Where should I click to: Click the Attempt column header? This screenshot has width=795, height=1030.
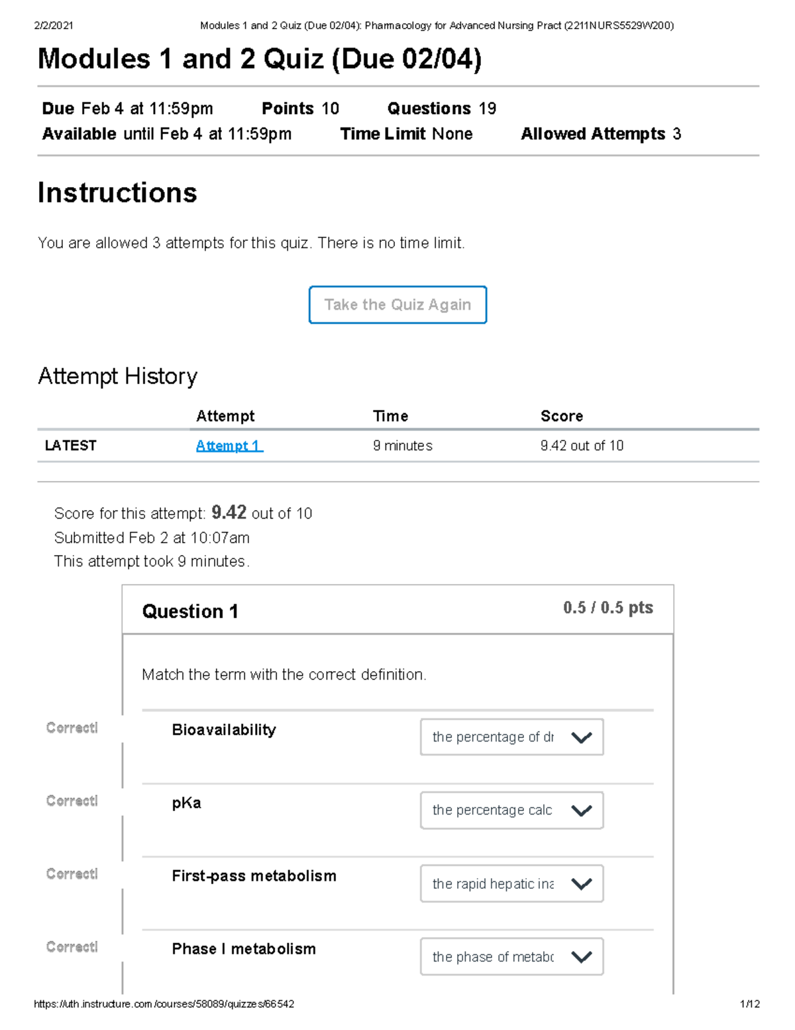(225, 416)
